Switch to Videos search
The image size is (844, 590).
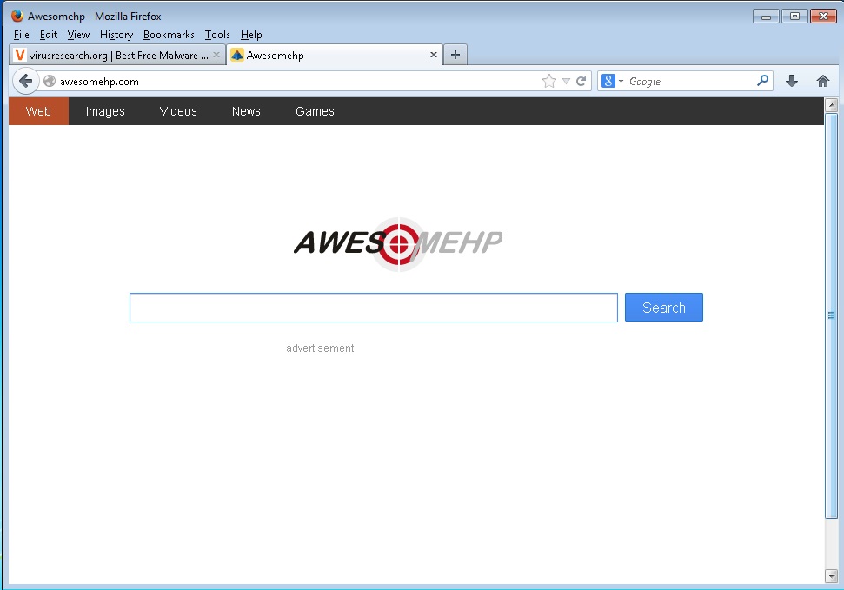coord(178,111)
